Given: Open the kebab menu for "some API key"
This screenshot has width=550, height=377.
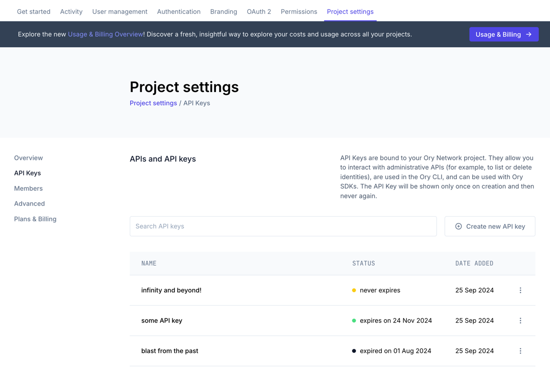Looking at the screenshot, I should [x=520, y=320].
